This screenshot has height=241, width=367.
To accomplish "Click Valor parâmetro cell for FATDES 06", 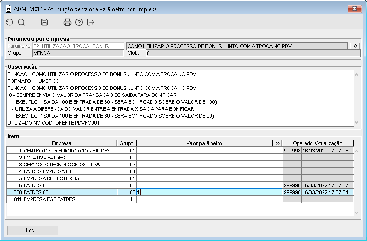I will [x=209, y=185].
